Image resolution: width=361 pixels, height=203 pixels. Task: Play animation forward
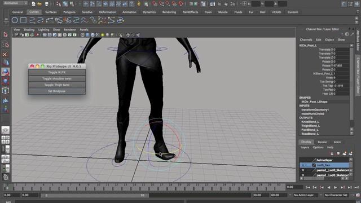click(x=336, y=187)
